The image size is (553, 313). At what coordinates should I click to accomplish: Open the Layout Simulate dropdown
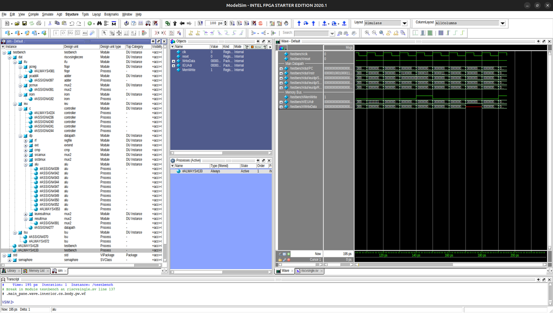click(404, 23)
